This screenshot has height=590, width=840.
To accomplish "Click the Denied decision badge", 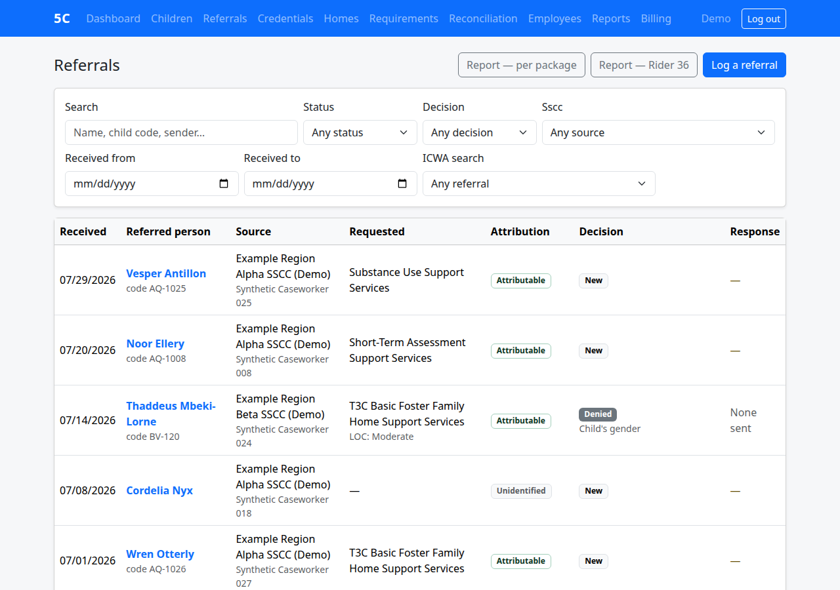I will click(x=598, y=414).
